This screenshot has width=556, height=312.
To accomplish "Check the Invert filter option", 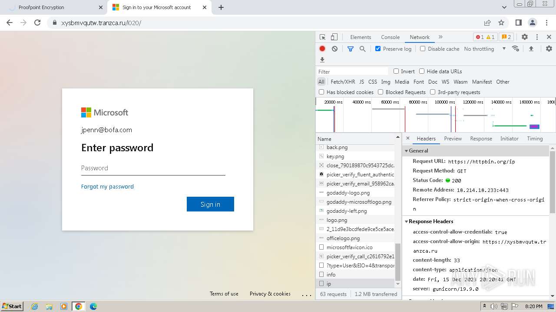I will (x=396, y=71).
